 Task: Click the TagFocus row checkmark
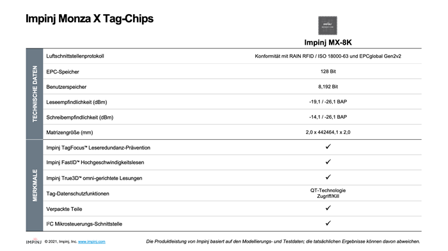(328, 147)
